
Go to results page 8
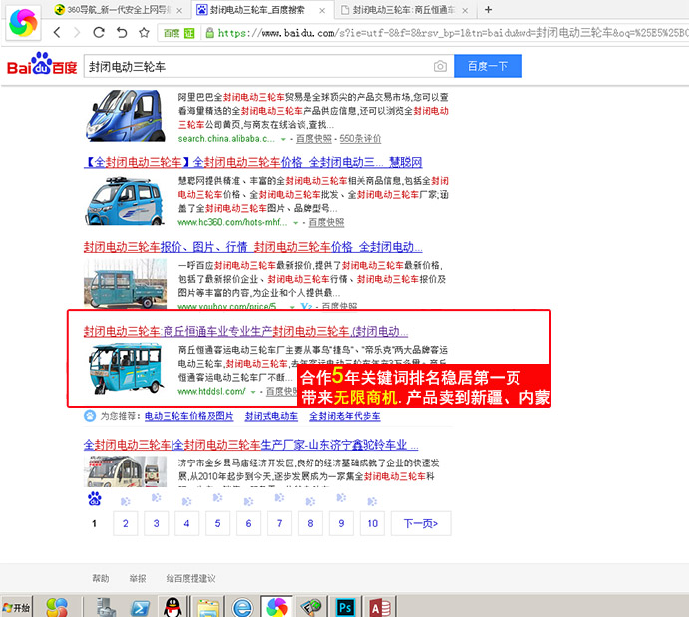(310, 523)
